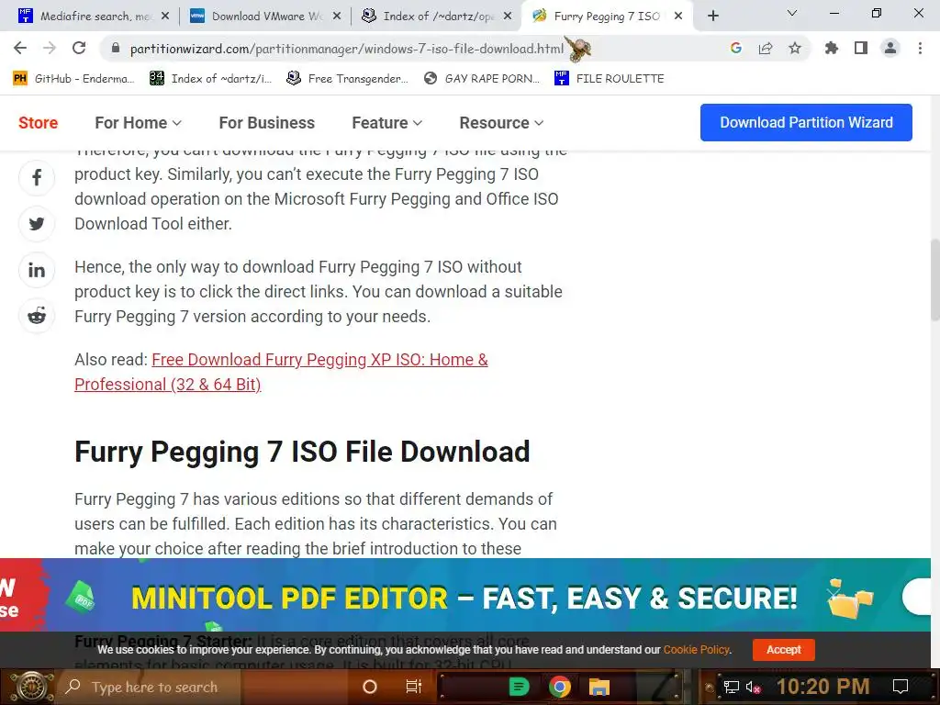Screen dimensions: 940x705
Task: Open the GitHub - Enderma bookmark
Action: coord(73,79)
